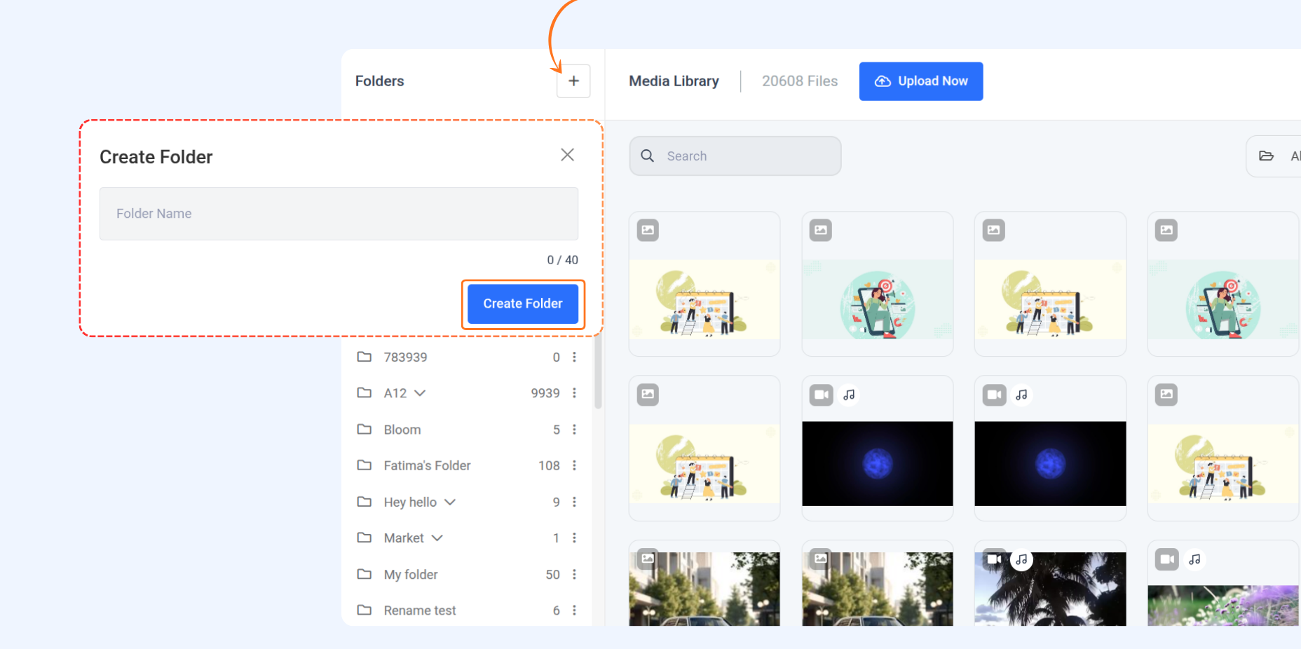Open options menu for Bloom folder

pyautogui.click(x=574, y=430)
